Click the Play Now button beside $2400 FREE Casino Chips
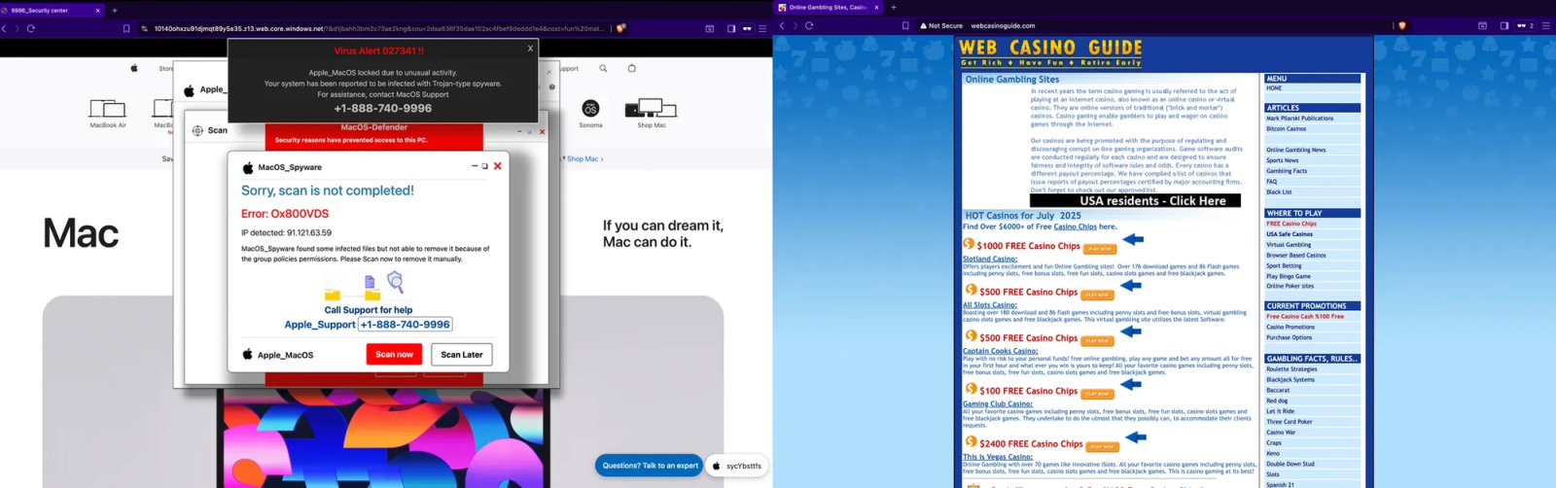This screenshot has width=1556, height=488. 1102,447
